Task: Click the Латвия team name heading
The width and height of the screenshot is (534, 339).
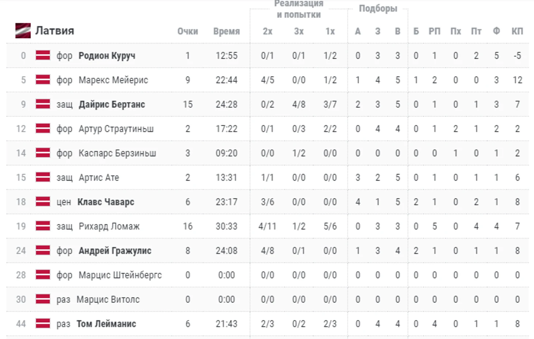Action: [x=54, y=31]
